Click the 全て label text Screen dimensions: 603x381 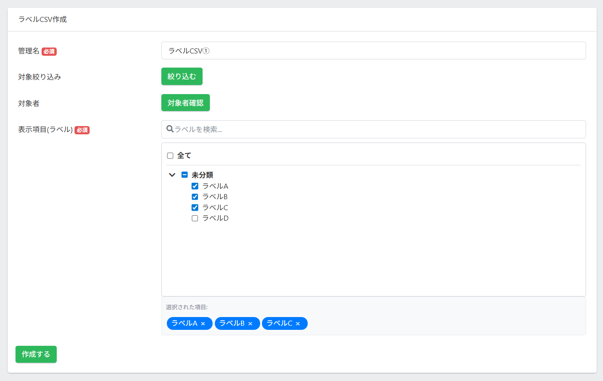click(x=184, y=156)
